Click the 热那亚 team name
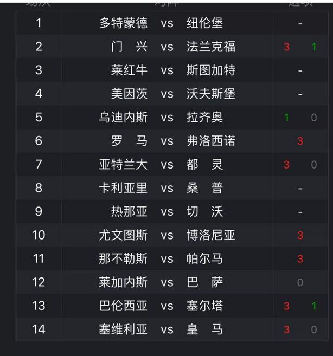The image size is (333, 356). click(x=129, y=211)
